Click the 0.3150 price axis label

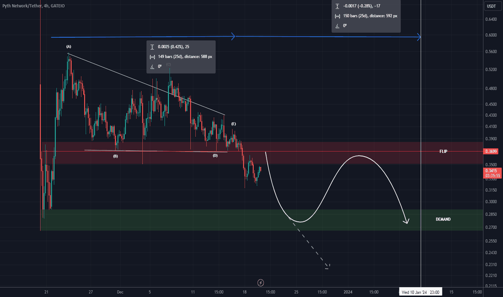pos(491,190)
